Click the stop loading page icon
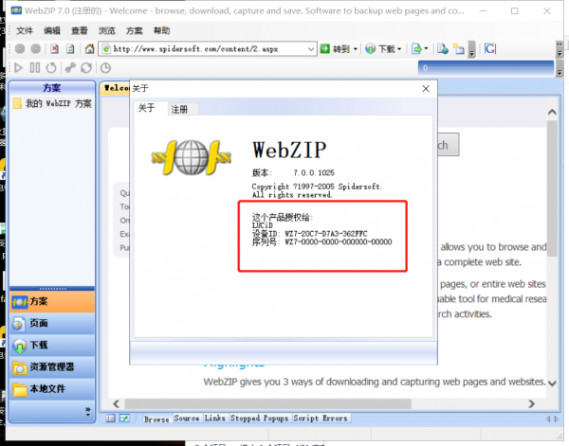The image size is (569, 446). tap(54, 48)
